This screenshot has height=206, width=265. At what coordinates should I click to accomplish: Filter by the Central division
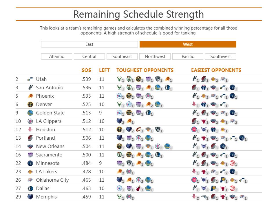[x=89, y=56]
